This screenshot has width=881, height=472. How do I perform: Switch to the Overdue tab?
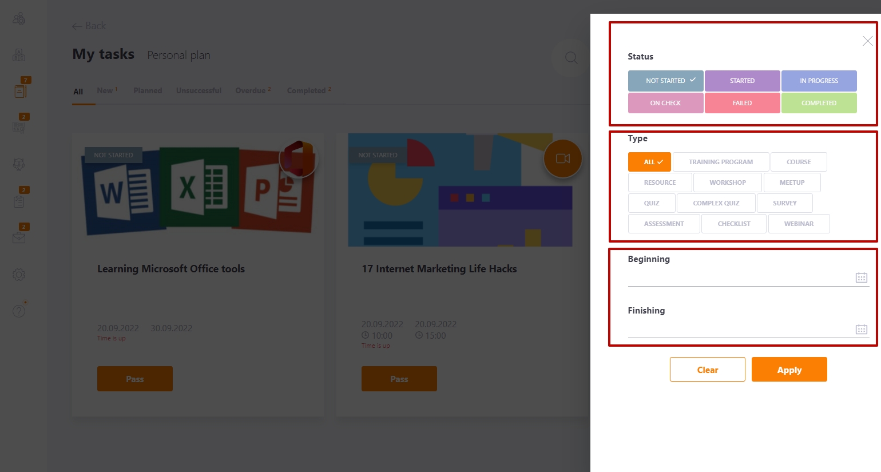[x=253, y=90]
